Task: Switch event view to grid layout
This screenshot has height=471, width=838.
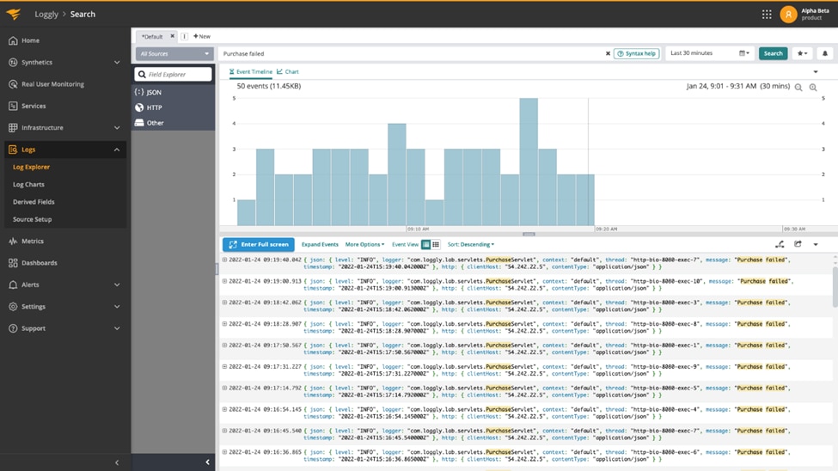Action: 436,245
